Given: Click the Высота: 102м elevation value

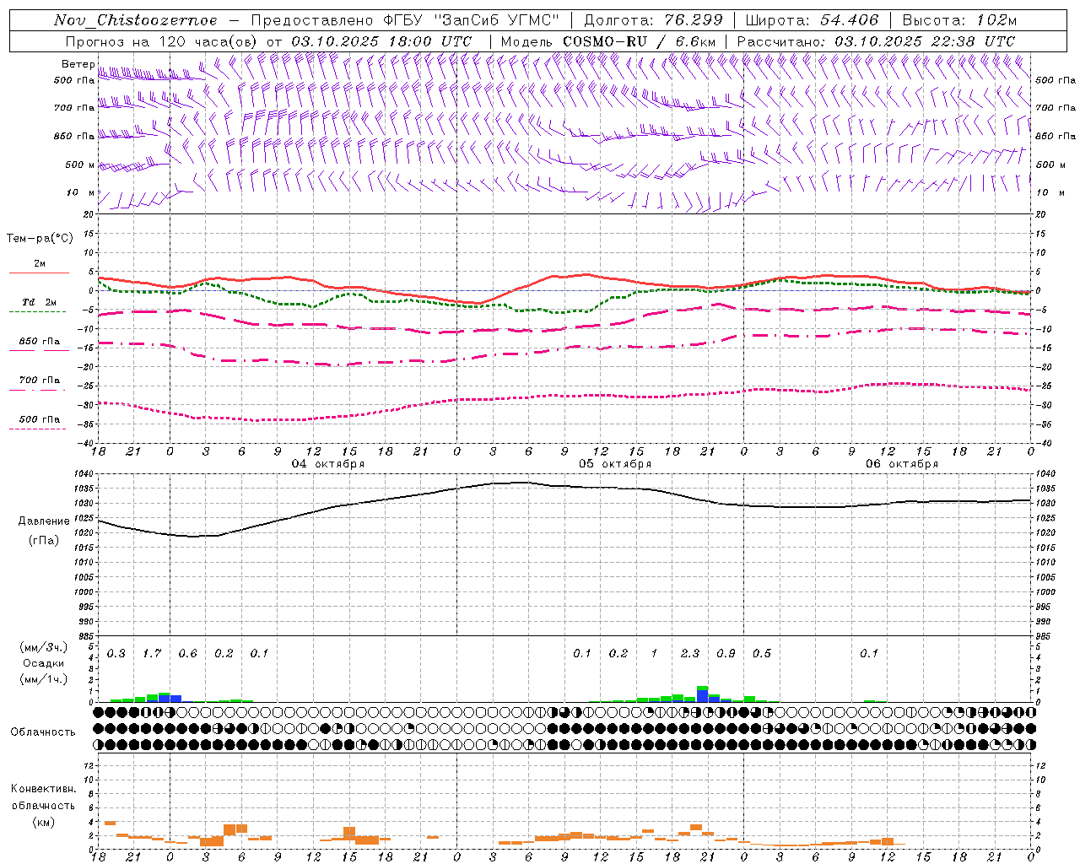Looking at the screenshot, I should (959, 20).
